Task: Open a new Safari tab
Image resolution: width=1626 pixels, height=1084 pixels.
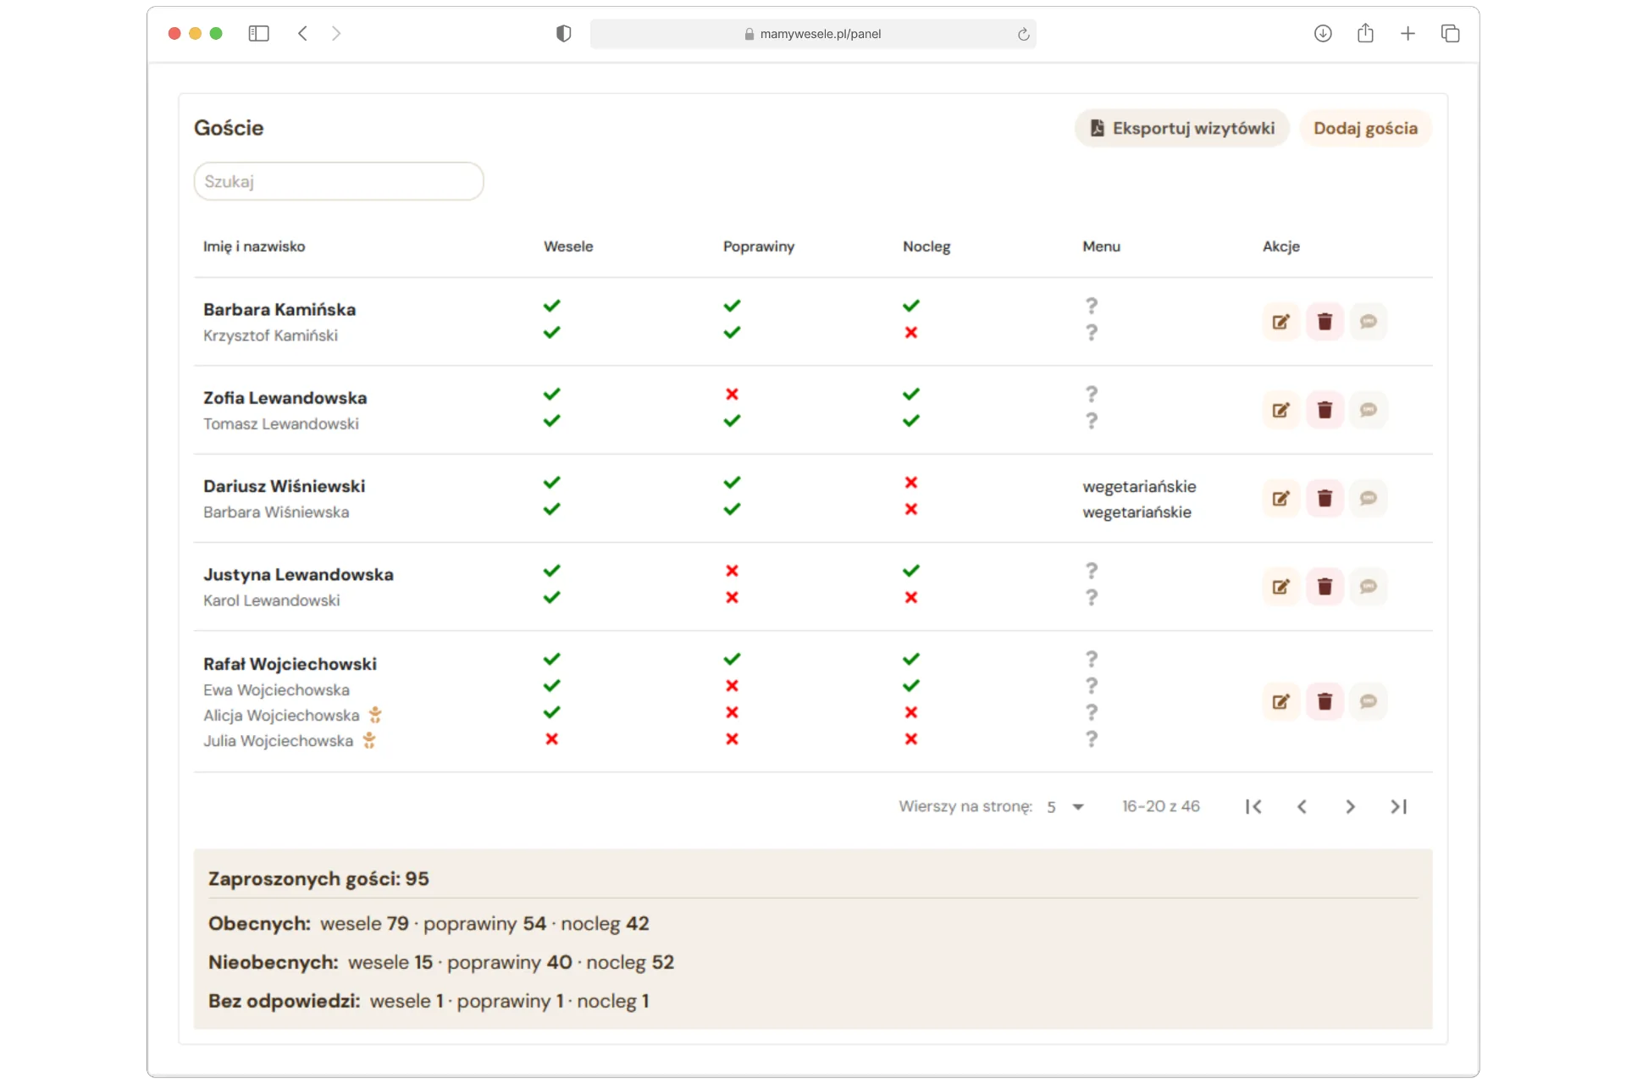Action: coord(1408,33)
